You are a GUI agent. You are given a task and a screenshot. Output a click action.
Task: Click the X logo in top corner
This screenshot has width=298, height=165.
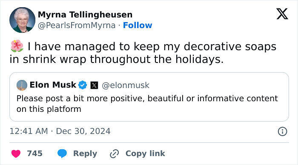(282, 14)
